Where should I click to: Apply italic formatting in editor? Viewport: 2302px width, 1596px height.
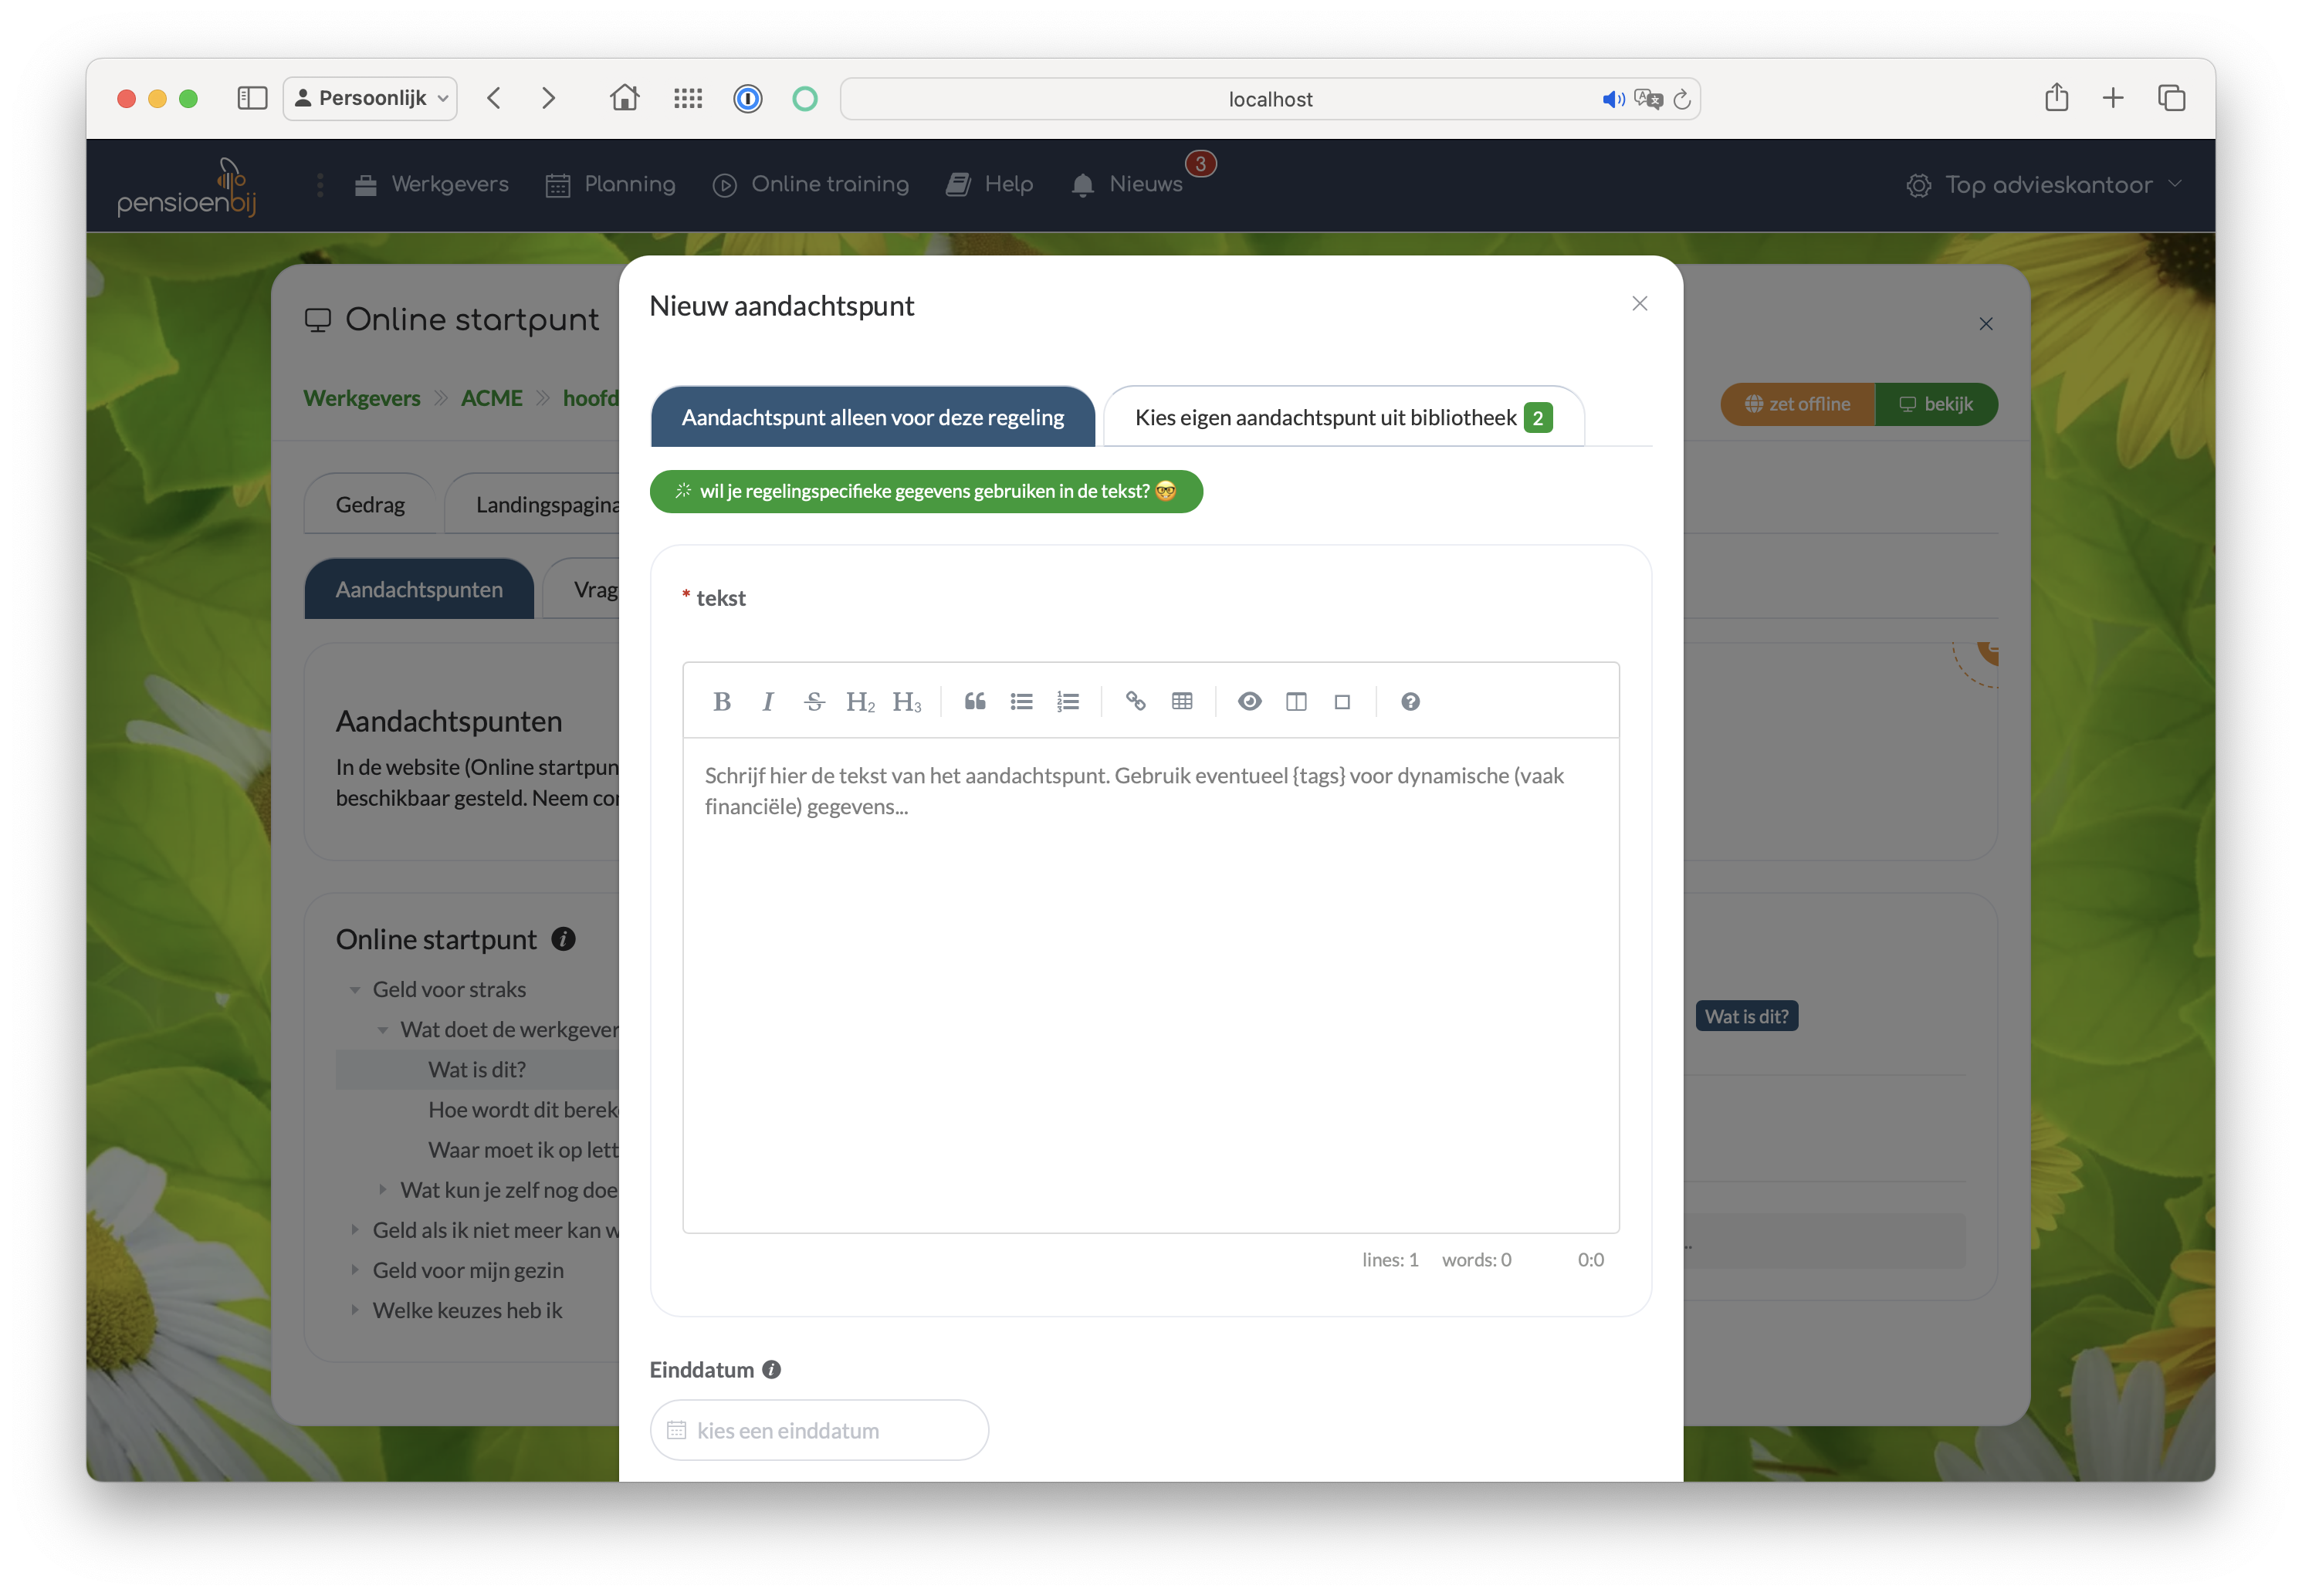coord(767,702)
